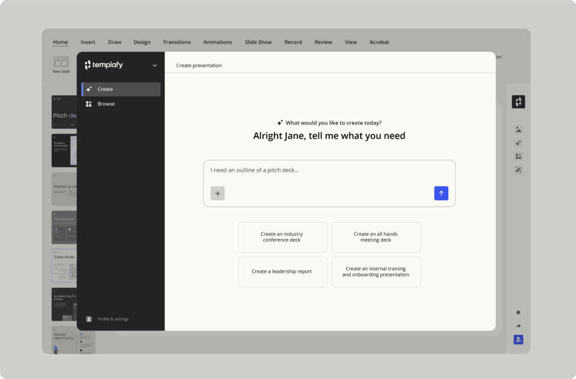Open Profile & settings
Image resolution: width=576 pixels, height=379 pixels.
pyautogui.click(x=112, y=319)
